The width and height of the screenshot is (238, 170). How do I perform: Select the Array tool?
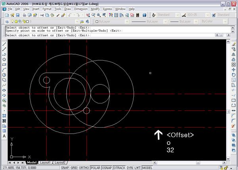[234, 65]
